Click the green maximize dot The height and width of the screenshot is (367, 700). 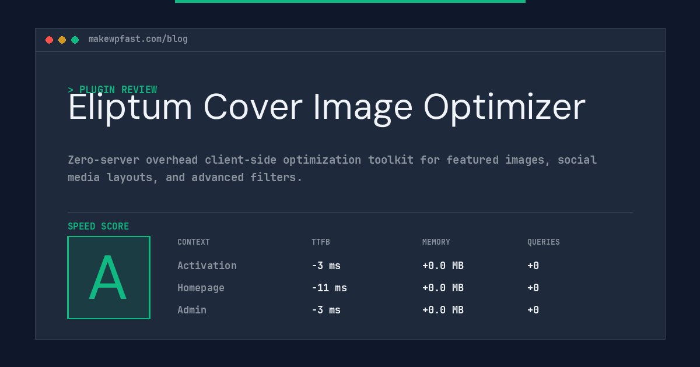point(75,40)
